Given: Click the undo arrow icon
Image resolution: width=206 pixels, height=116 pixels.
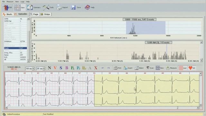Looking at the screenshot, I should point(103,68).
